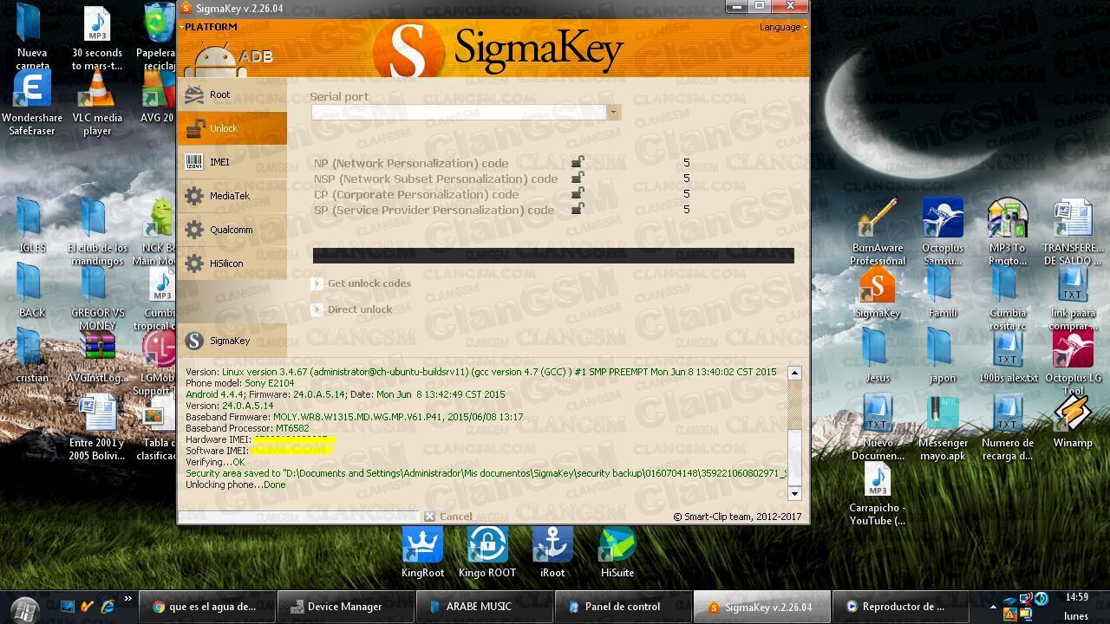Open Kingo ROOT desktop shortcut
The width and height of the screenshot is (1110, 624).
point(487,552)
